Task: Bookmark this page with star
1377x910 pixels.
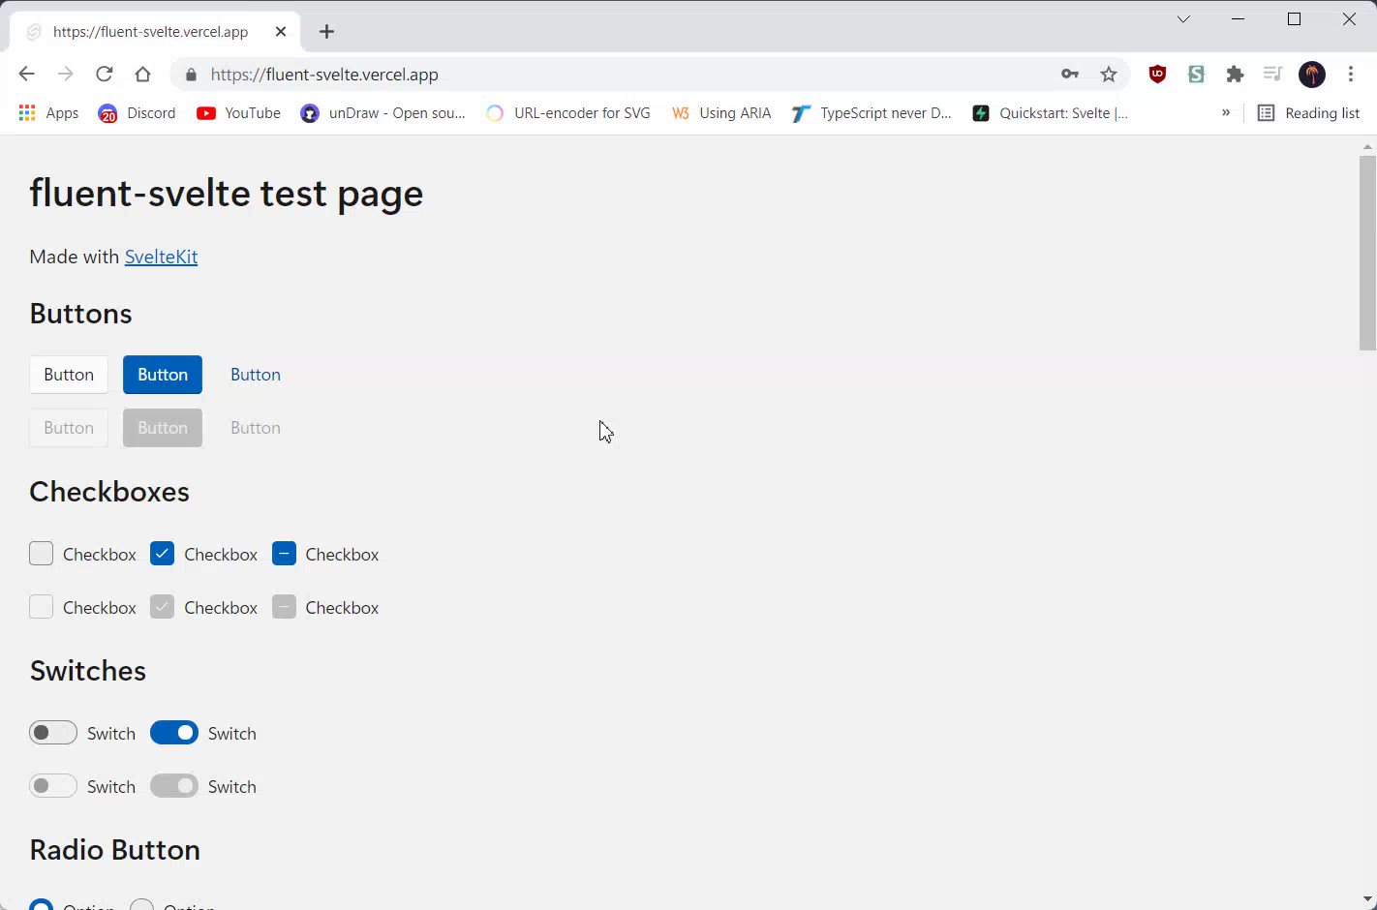Action: [1109, 75]
